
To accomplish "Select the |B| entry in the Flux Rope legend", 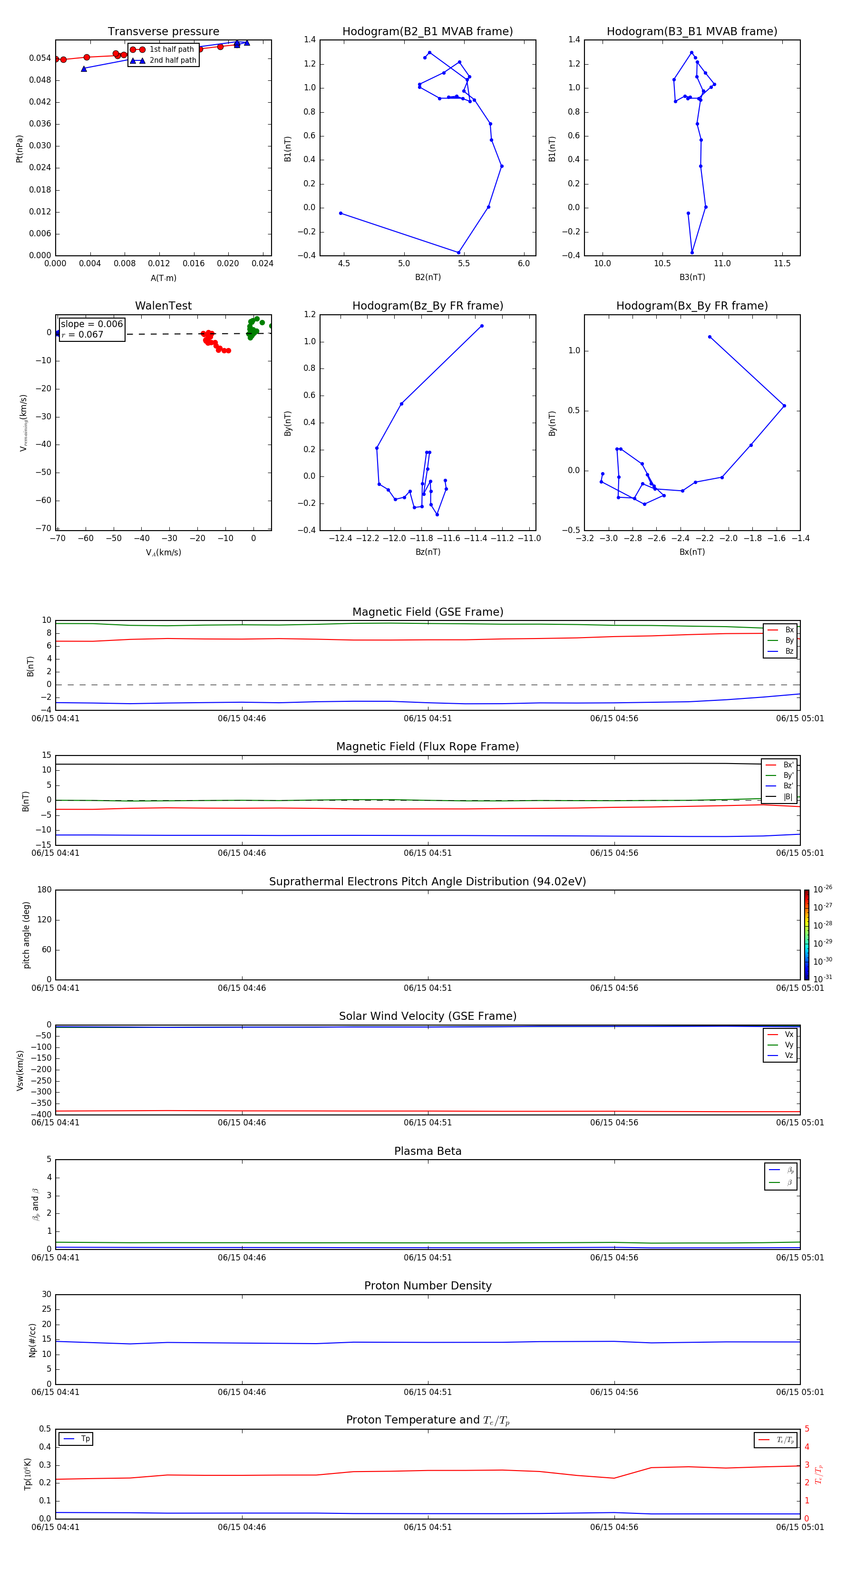I will pos(779,797).
